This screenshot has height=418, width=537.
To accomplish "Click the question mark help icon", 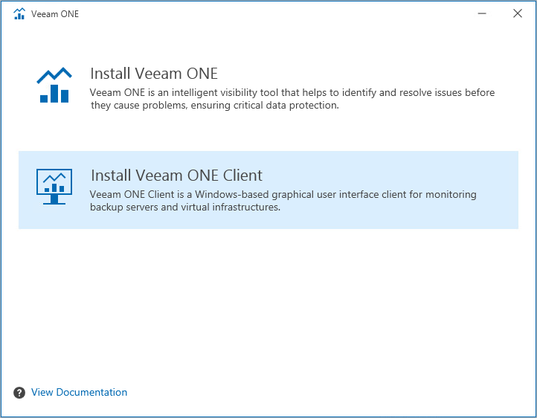I will pyautogui.click(x=19, y=393).
